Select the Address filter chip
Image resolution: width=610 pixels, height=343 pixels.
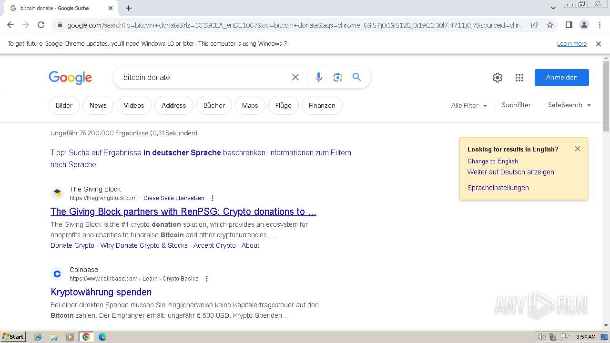[x=174, y=105]
